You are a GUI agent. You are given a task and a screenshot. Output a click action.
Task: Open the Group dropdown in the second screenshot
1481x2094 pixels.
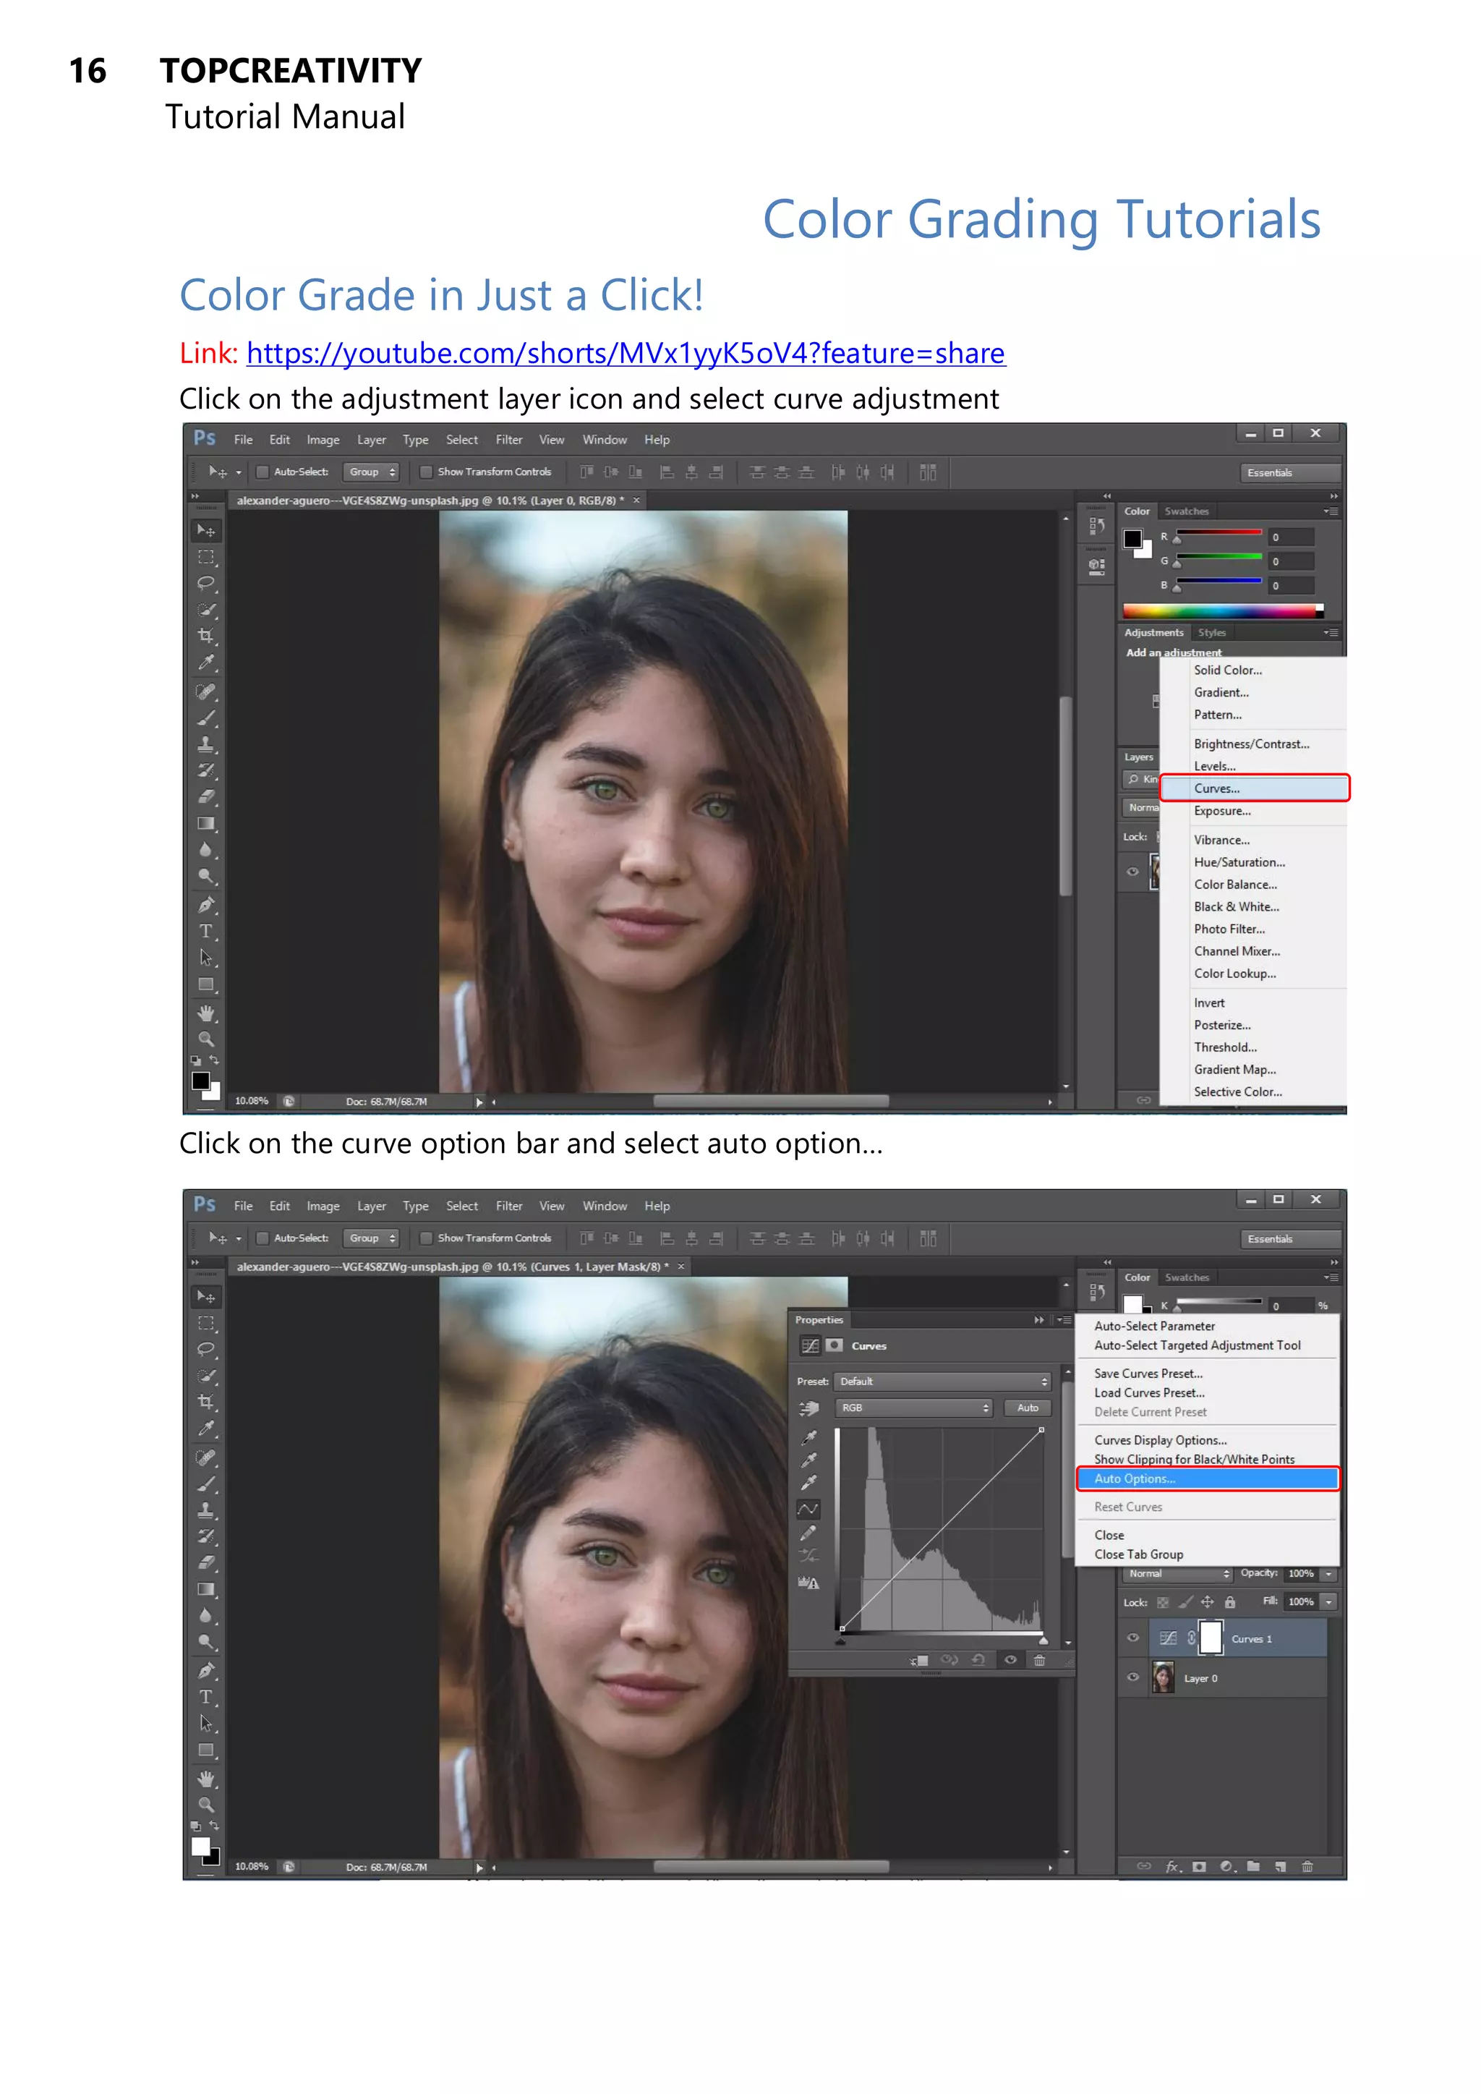point(371,1238)
